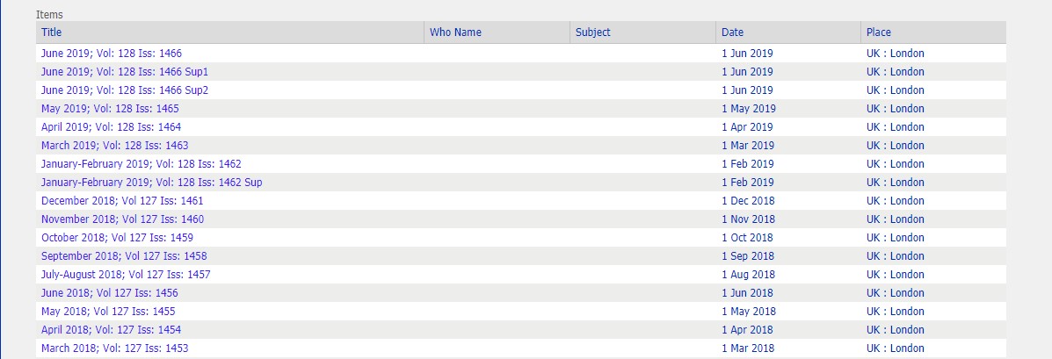Sort items by Title column header
The height and width of the screenshot is (359, 1052).
click(51, 32)
